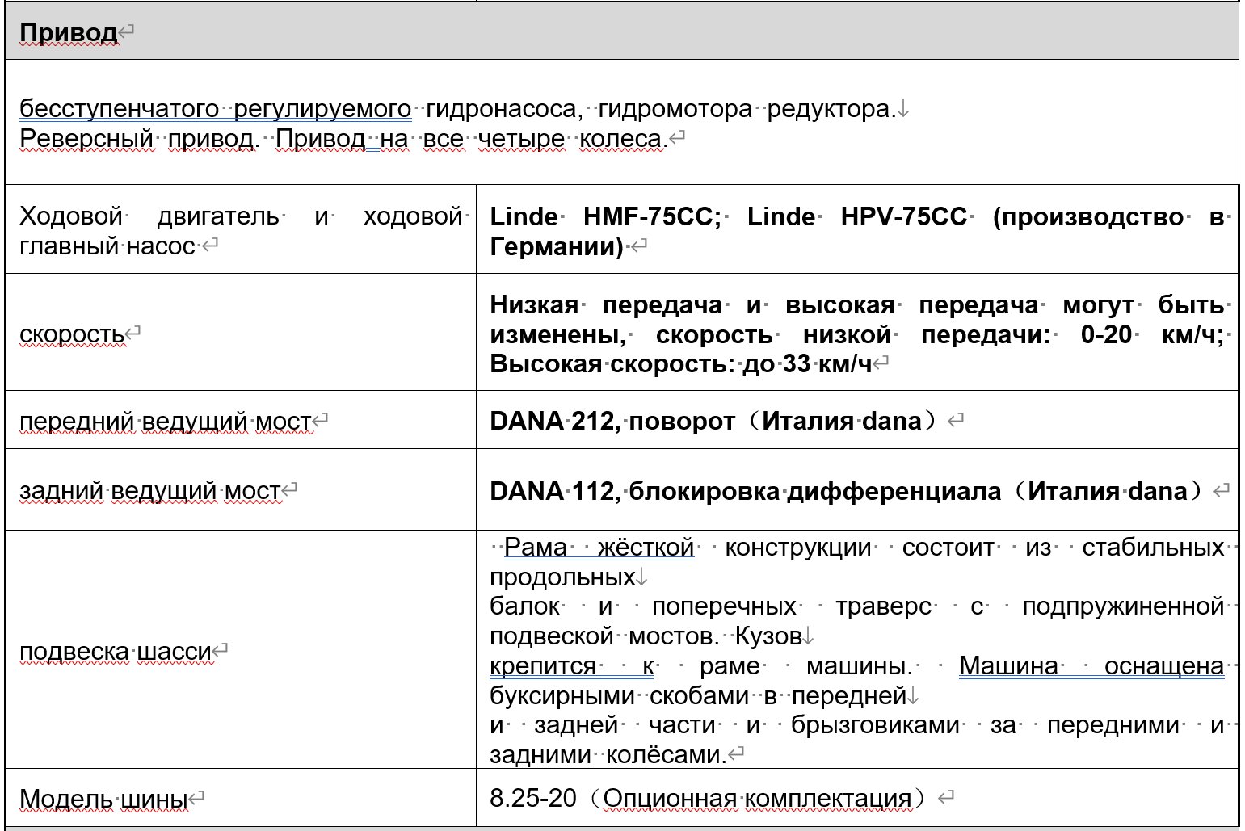Click the line 'подвеской мостов. Кузов'
This screenshot has width=1245, height=831.
646,636
